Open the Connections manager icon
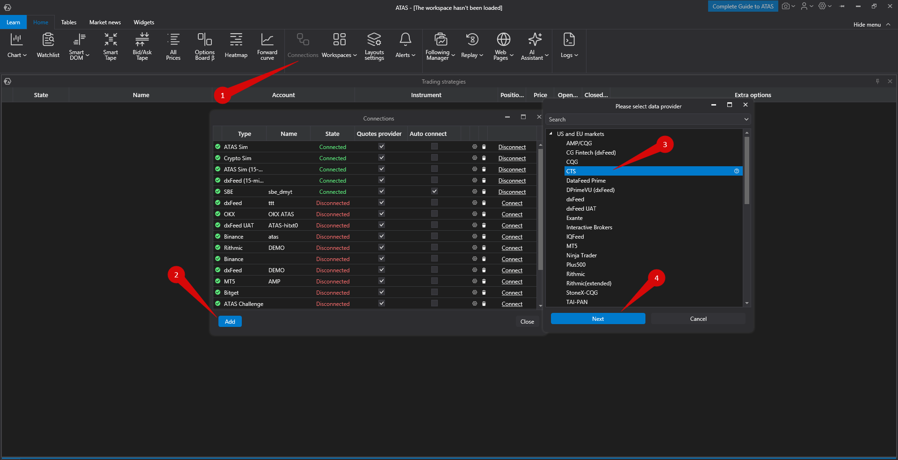Screen dimensions: 898x460 [x=303, y=39]
